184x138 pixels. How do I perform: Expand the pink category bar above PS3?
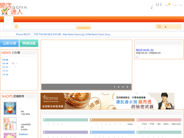(159, 120)
